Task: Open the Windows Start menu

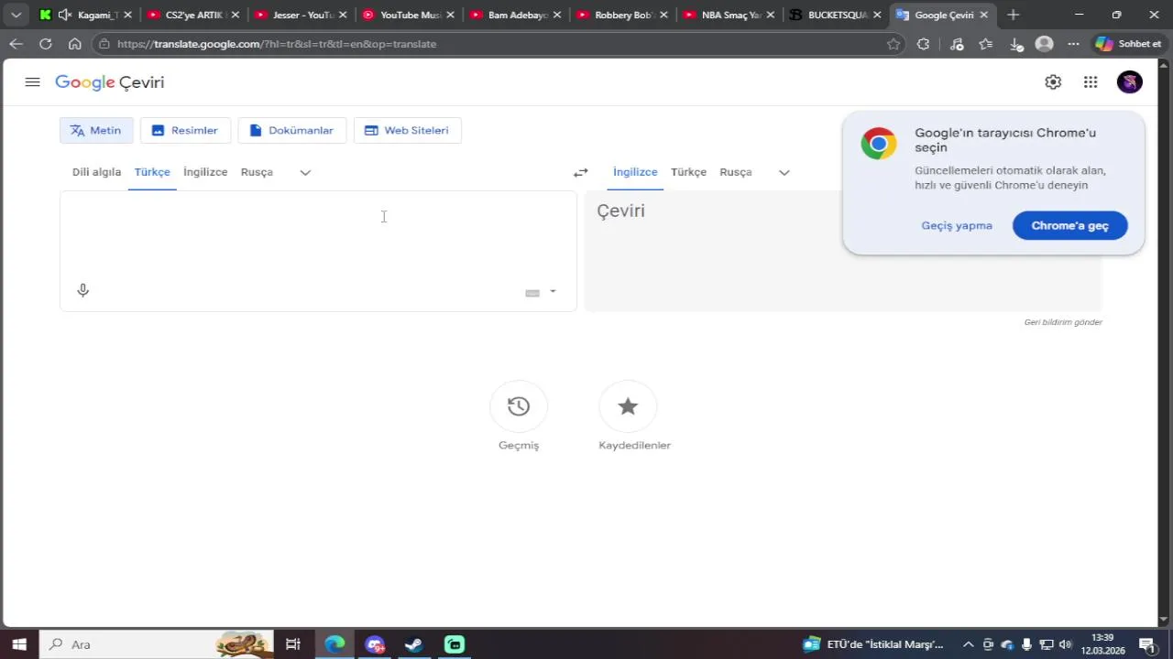Action: [x=18, y=644]
